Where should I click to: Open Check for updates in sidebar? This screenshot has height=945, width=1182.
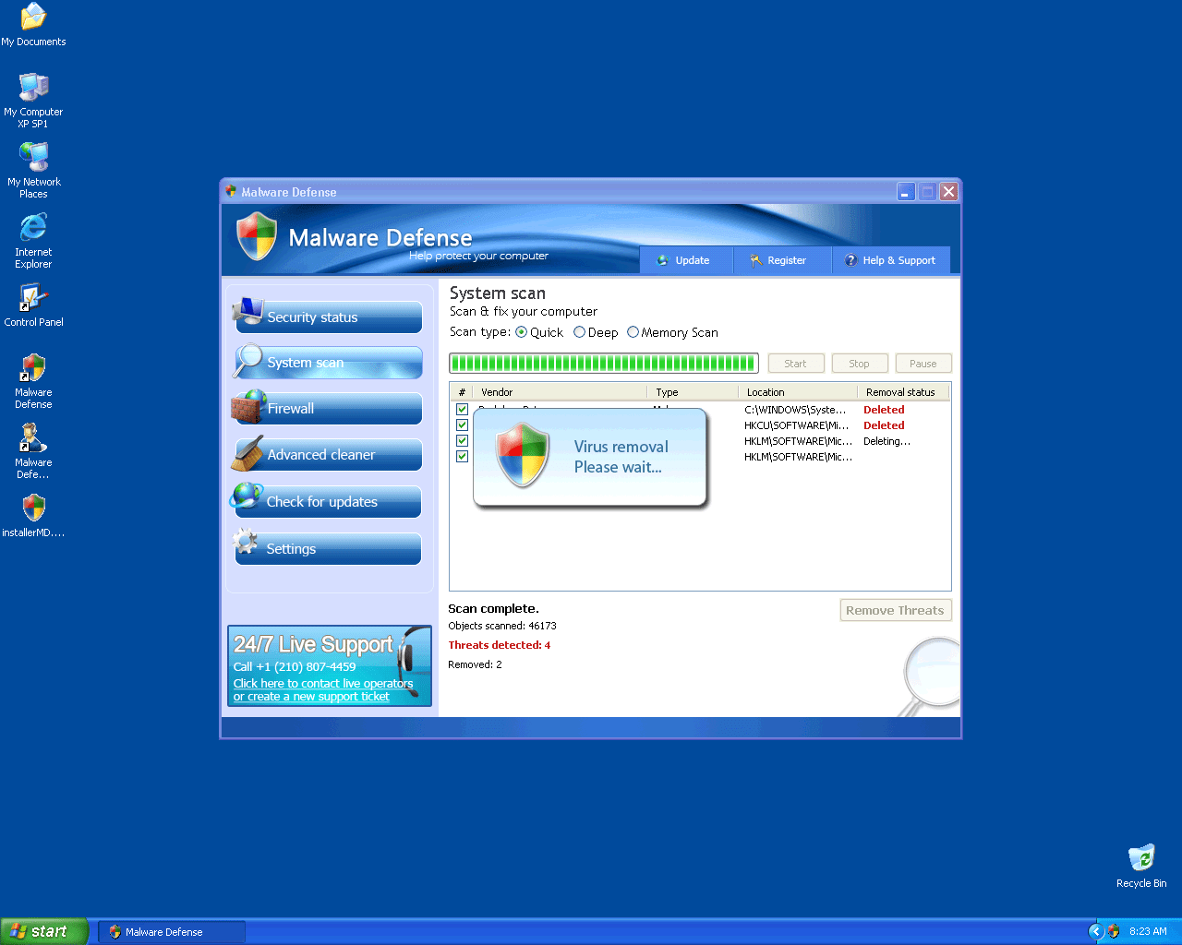(328, 502)
